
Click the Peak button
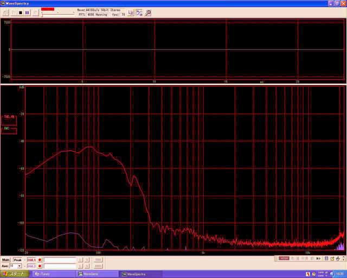point(18,260)
